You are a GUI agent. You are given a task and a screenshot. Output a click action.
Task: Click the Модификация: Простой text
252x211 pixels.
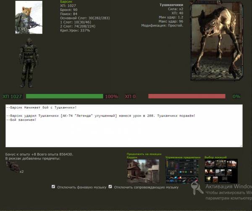[x=162, y=25]
